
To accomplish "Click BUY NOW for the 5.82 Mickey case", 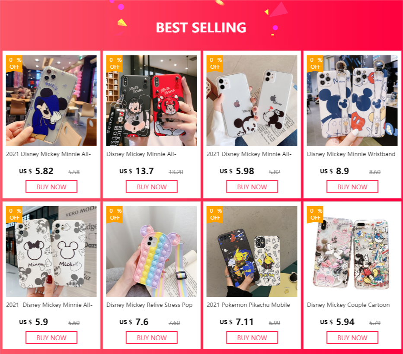I will pyautogui.click(x=51, y=187).
